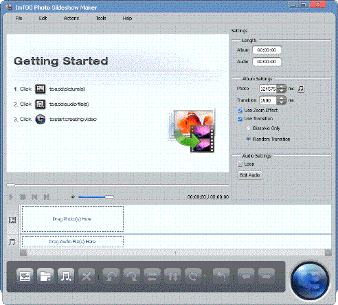
Task: Increase Photo duration with stepper arrow
Action: (282, 87)
